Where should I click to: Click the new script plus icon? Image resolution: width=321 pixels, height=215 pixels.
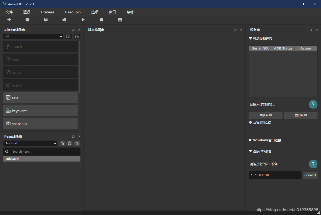click(9, 20)
